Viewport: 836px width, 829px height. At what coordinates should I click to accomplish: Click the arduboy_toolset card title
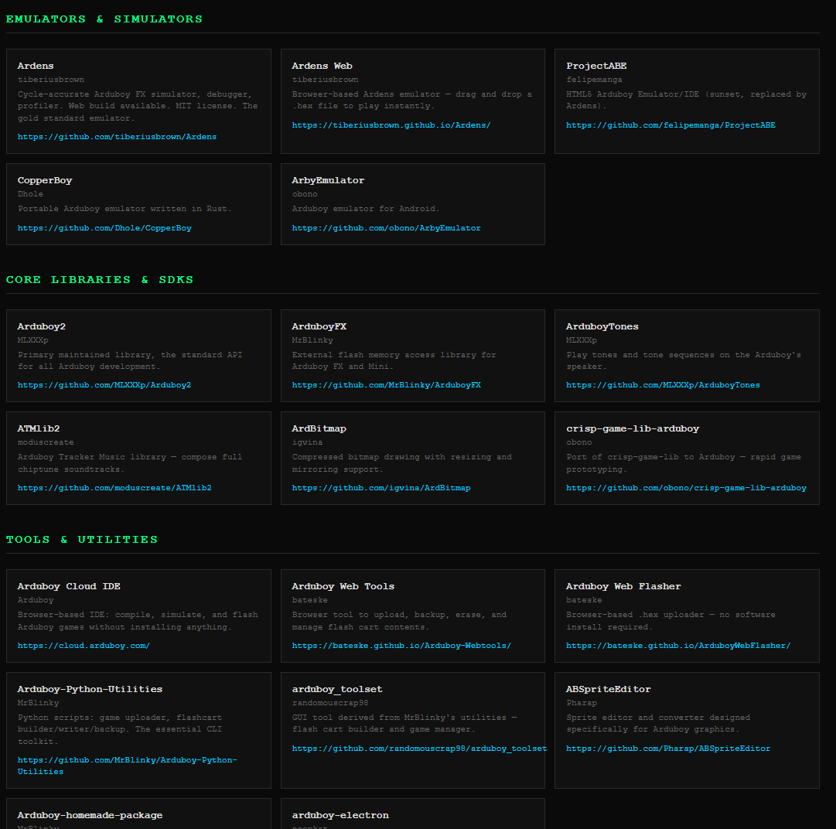pyautogui.click(x=337, y=689)
